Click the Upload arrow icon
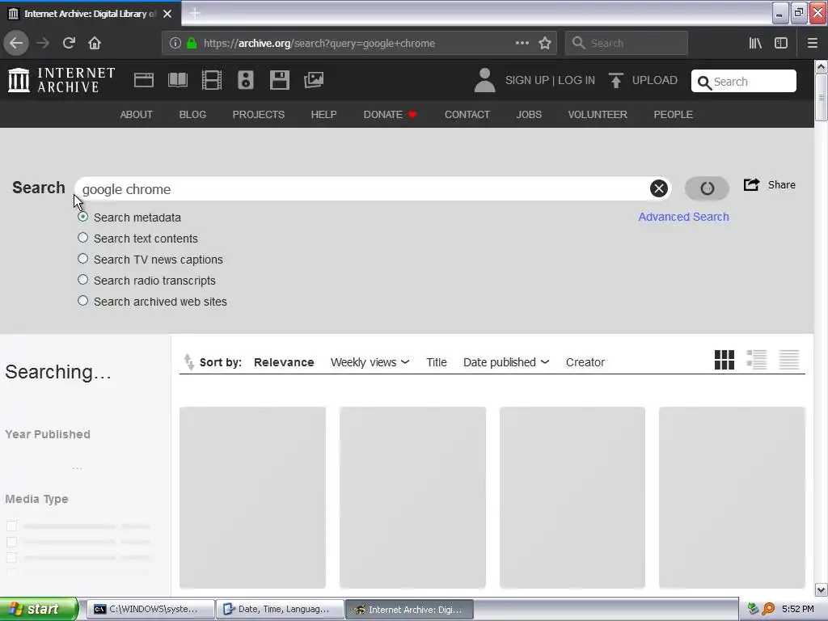828x621 pixels. click(615, 80)
